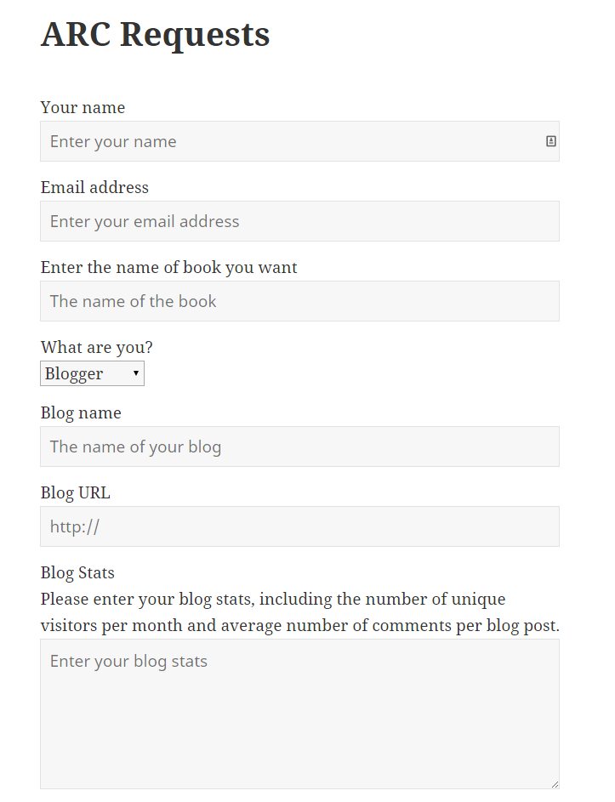The height and width of the screenshot is (802, 615).
Task: Click the Blog URL http:// field
Action: pyautogui.click(x=299, y=526)
